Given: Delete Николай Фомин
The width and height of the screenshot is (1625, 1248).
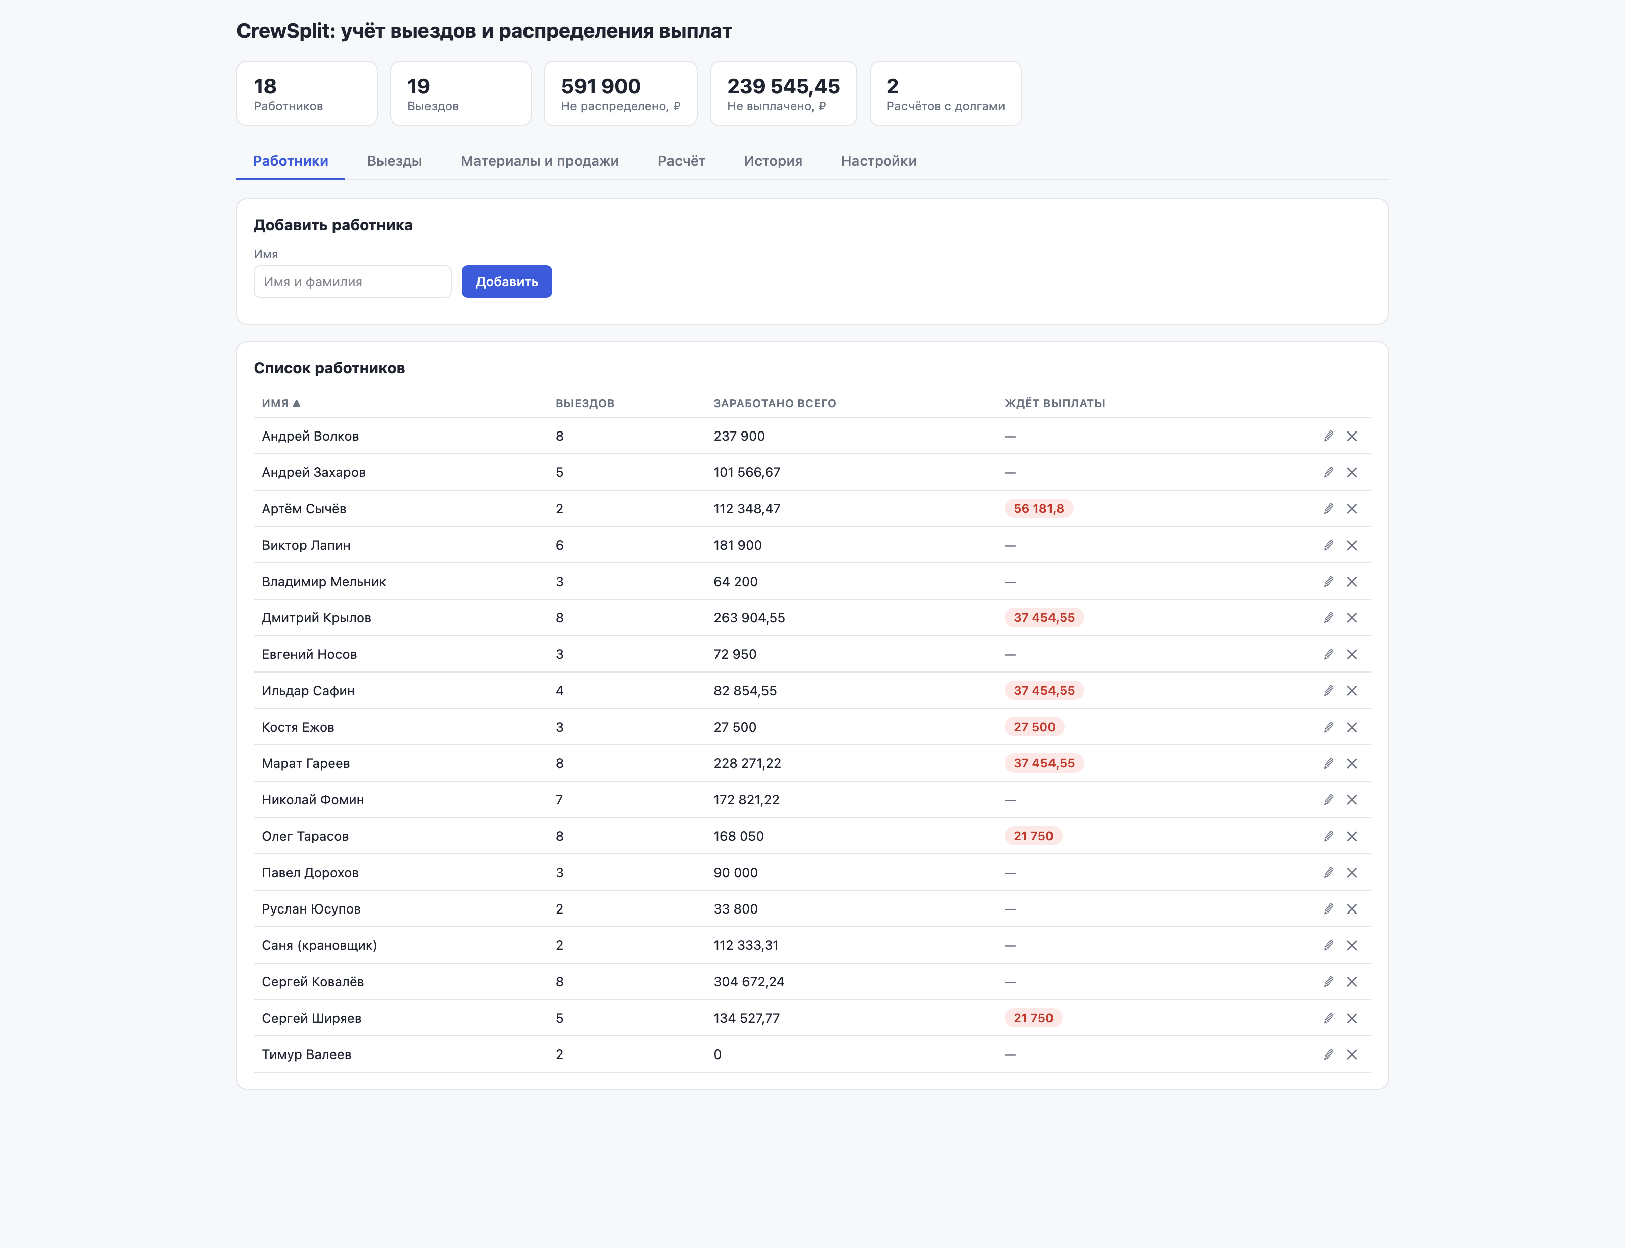Looking at the screenshot, I should tap(1352, 800).
